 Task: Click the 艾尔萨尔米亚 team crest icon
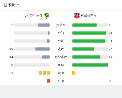46,16
